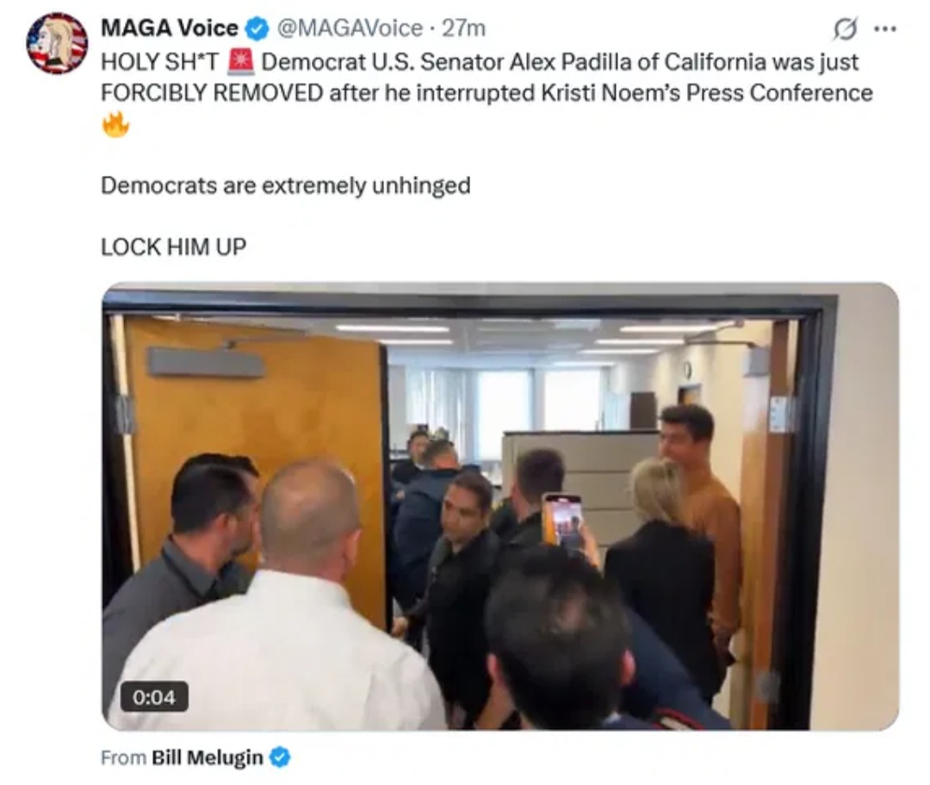The image size is (930, 785).
Task: Open the Bill Melugin source link
Action: click(x=207, y=757)
